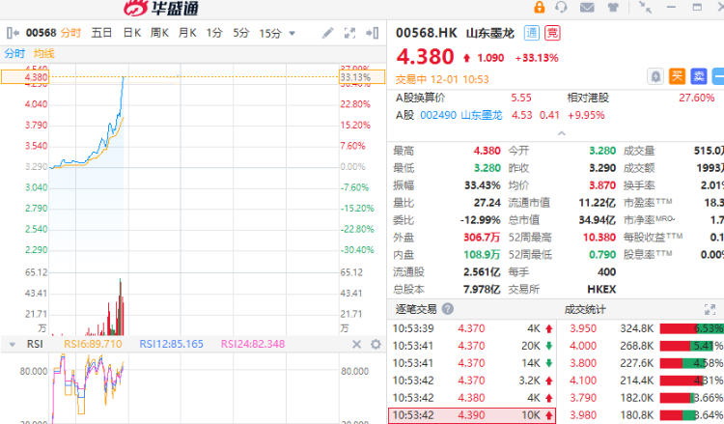The image size is (724, 424).
Task: Click the 总市值 value 34.94亿
Action: pos(597,220)
